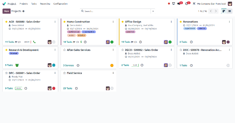Open the messages chat icon in top bar
The height and width of the screenshot is (123, 235).
pos(179,4)
